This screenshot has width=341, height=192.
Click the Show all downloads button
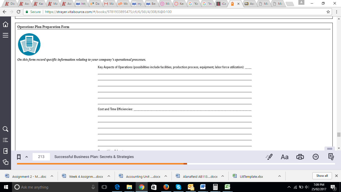point(322,175)
